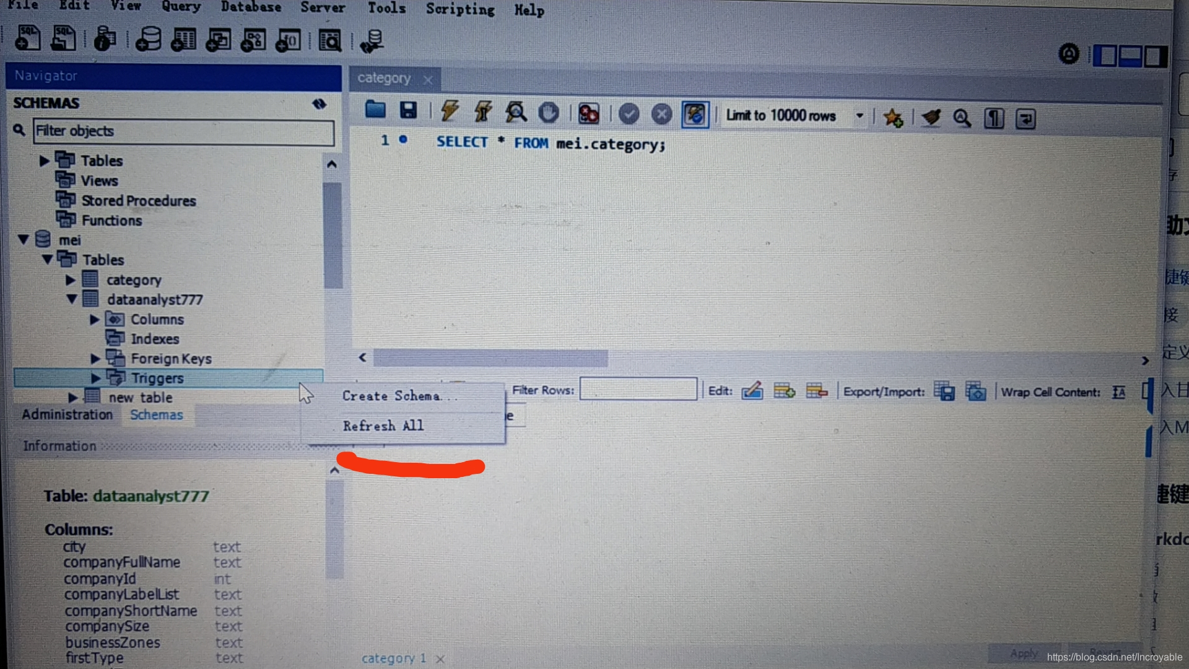Click the Stop execution hand icon
This screenshot has height=669, width=1189.
(549, 113)
